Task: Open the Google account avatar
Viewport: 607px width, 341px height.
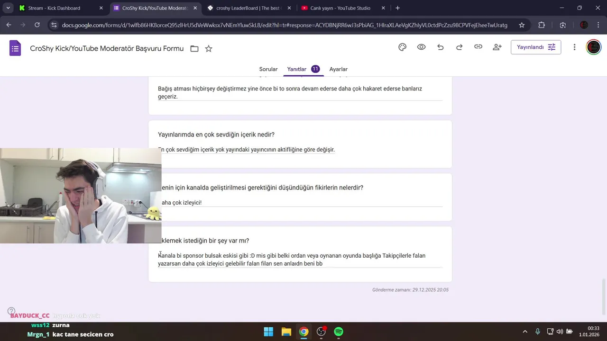Action: point(594,47)
